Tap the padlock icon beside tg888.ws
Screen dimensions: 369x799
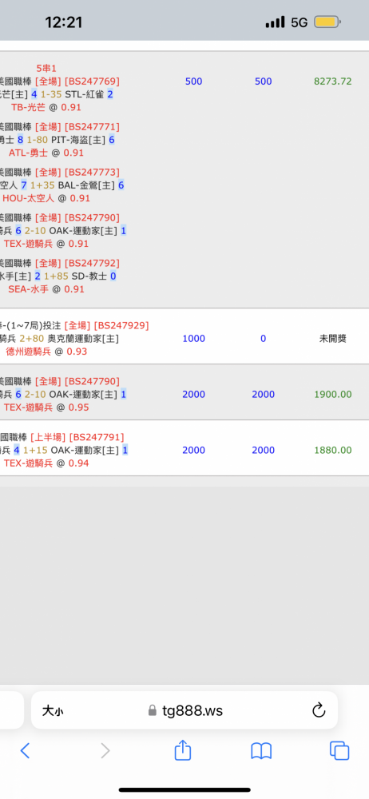(152, 710)
